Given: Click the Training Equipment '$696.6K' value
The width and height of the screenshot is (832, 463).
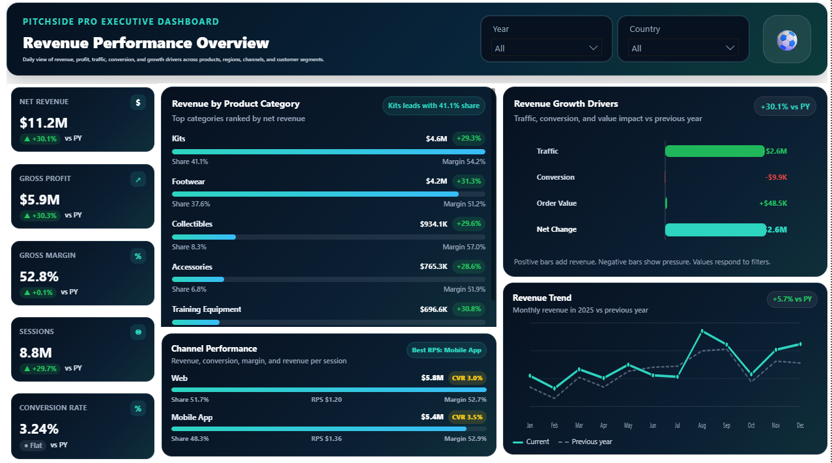Looking at the screenshot, I should pyautogui.click(x=434, y=309).
